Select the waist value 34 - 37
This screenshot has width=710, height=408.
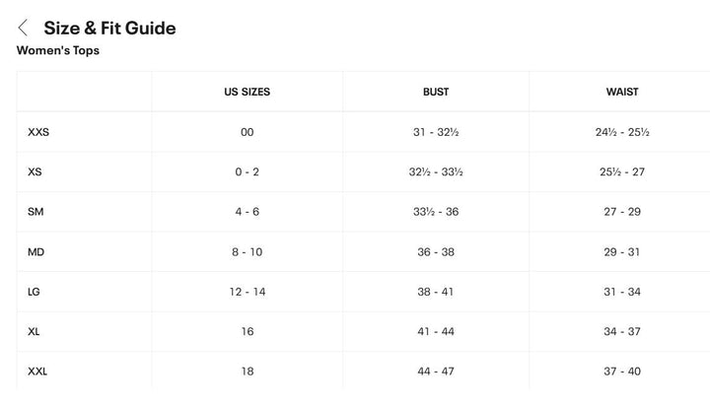point(622,331)
